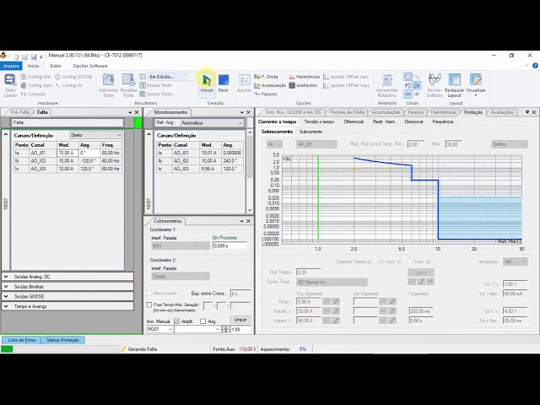Click the Cronômetro 1 time field 0,845 s
This screenshot has height=405, width=540.
229,246
